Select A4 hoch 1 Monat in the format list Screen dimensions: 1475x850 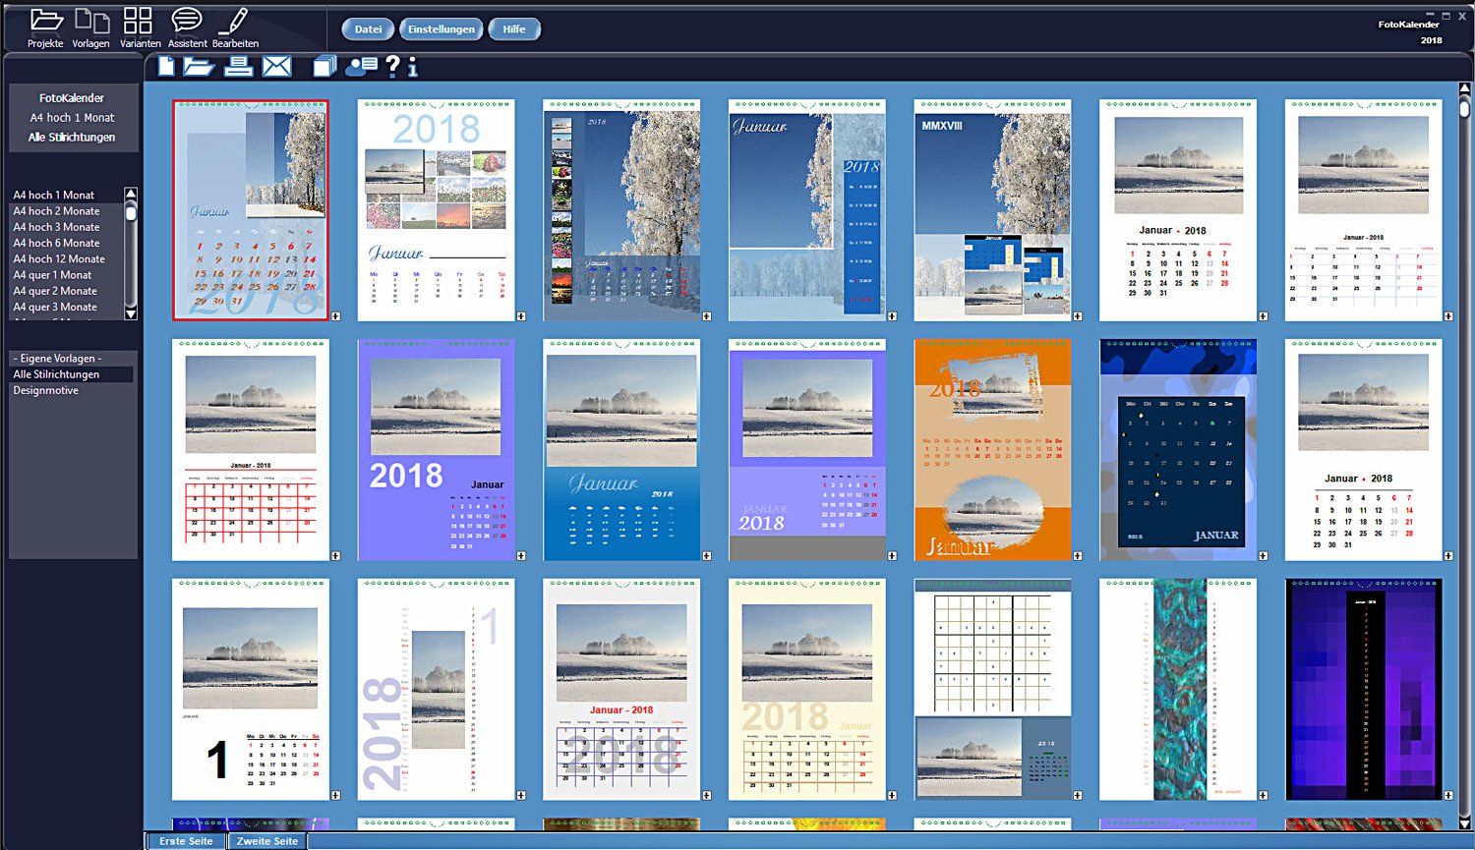[x=66, y=195]
